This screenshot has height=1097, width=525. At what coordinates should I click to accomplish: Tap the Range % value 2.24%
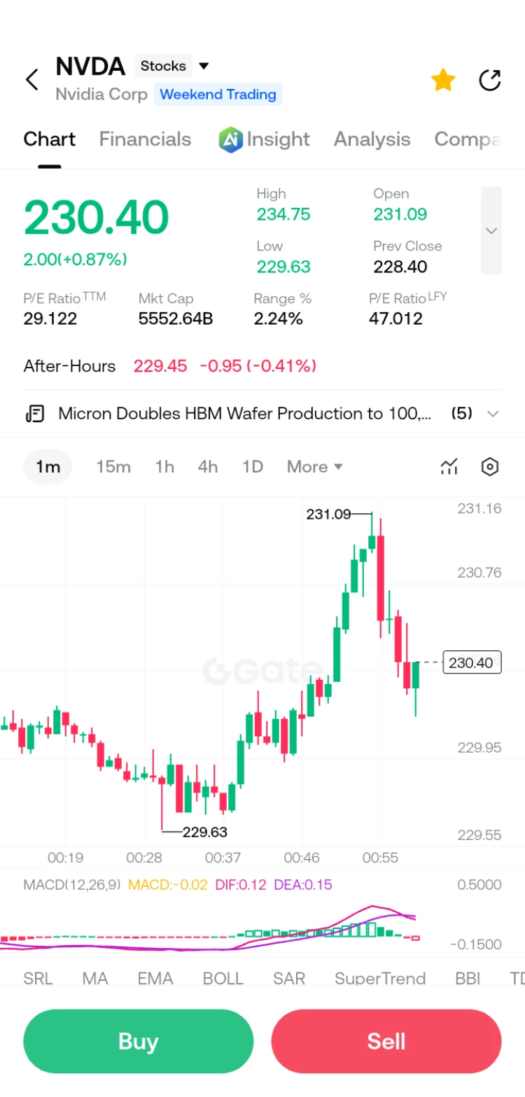[278, 319]
